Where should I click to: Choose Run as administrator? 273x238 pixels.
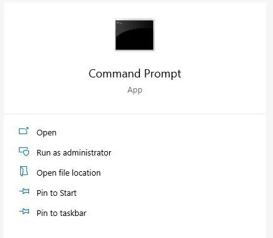[x=74, y=152]
